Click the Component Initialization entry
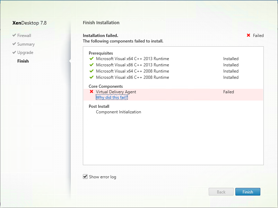The height and width of the screenshot is (208, 278). [119, 112]
